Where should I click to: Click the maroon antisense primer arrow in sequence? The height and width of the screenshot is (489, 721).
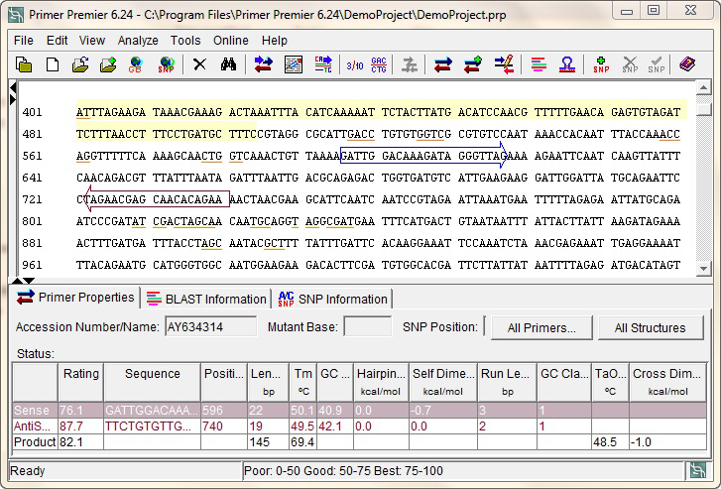[157, 198]
